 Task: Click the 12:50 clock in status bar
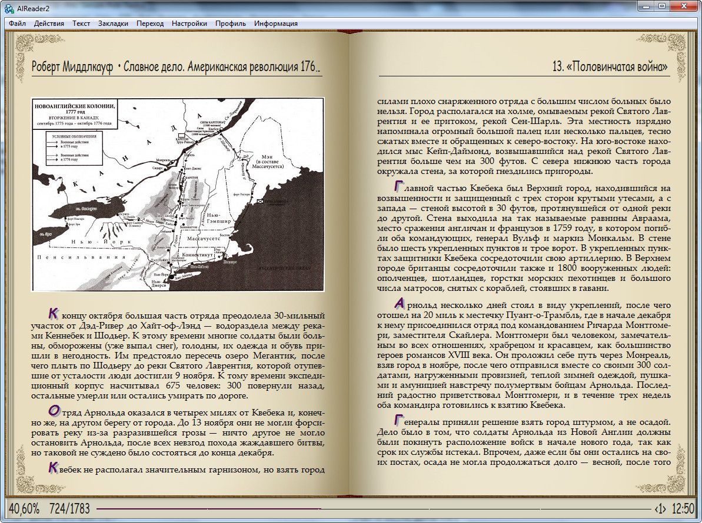point(683,508)
